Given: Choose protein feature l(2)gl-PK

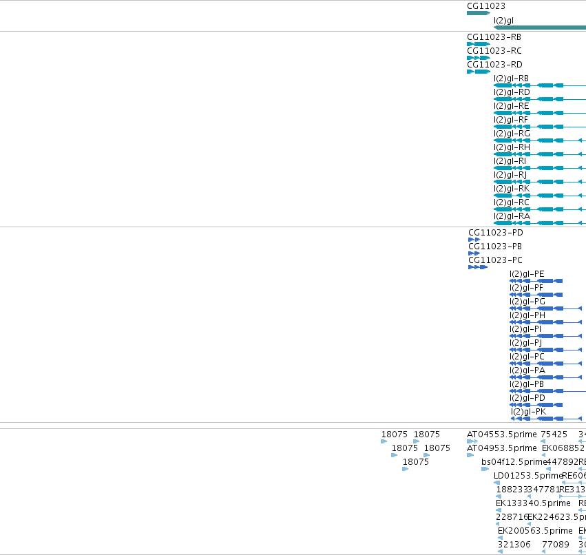Looking at the screenshot, I should [547, 419].
